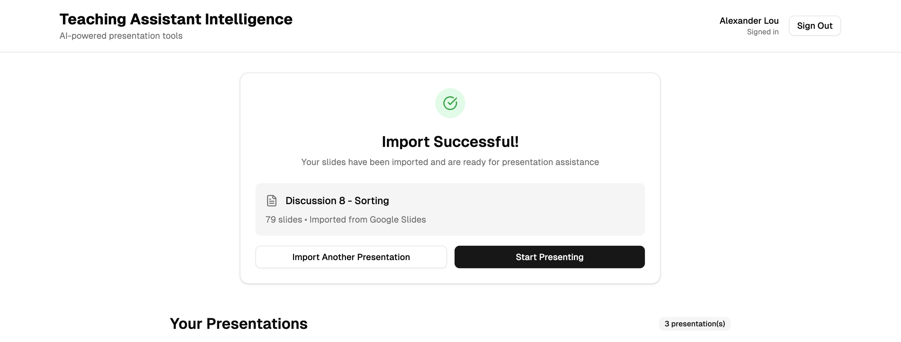Select the "Discussion 8 - Sorting" title

pyautogui.click(x=337, y=200)
